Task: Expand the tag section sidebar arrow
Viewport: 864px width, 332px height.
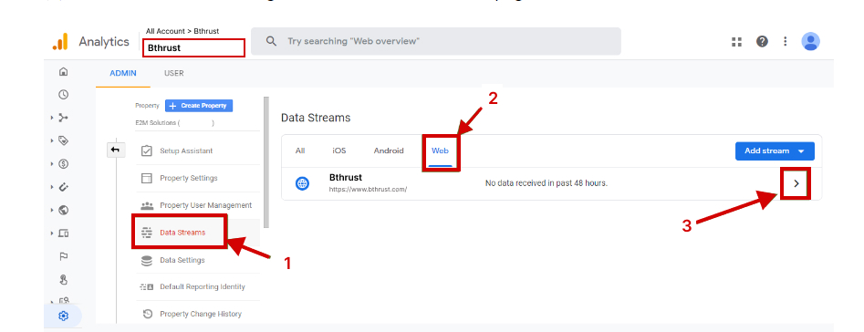Action: [52, 140]
